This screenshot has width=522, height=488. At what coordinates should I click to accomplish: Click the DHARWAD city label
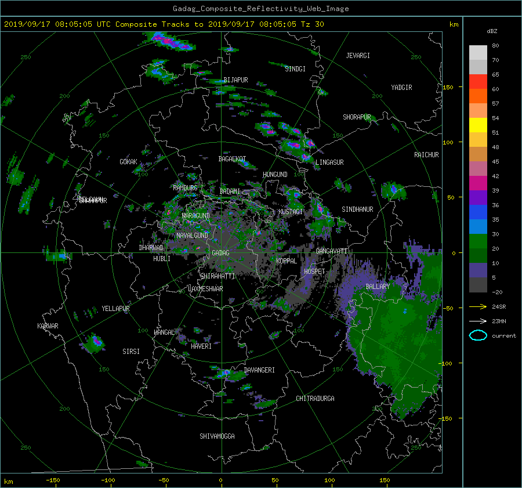[151, 248]
